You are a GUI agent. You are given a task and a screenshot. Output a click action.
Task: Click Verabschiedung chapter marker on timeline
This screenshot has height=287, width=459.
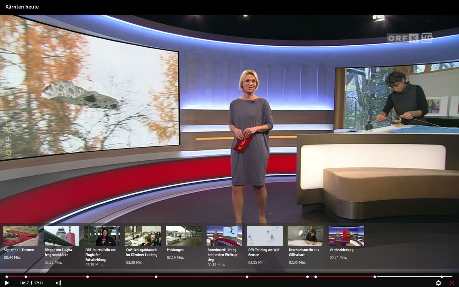tap(442, 277)
